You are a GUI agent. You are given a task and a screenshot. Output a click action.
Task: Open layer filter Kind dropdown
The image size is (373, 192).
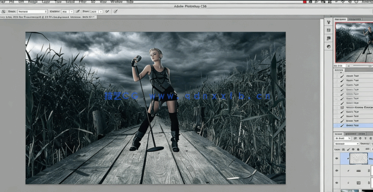coord(342,138)
